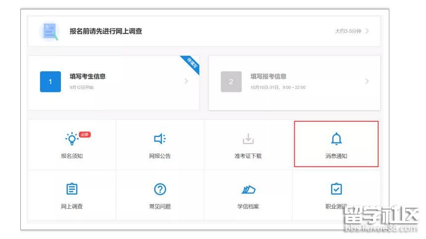Open 网报公告 megaphone icon
This screenshot has width=426, height=239.
click(x=160, y=139)
